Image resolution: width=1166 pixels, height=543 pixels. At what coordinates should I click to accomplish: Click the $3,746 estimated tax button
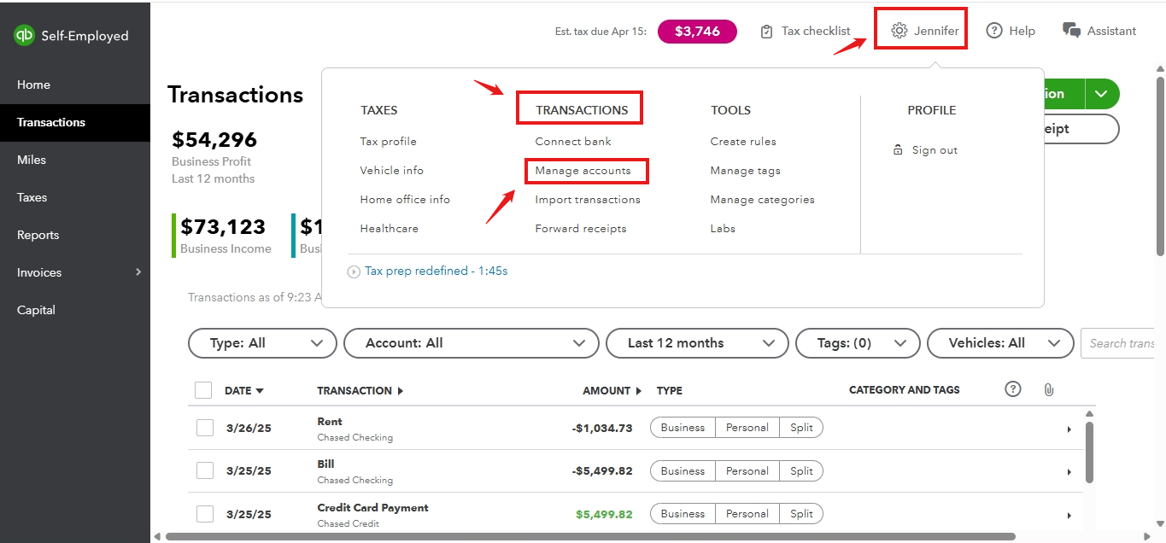697,32
